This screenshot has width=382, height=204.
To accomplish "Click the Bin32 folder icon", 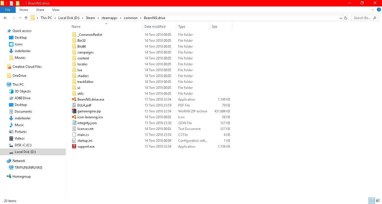I will coord(74,41).
